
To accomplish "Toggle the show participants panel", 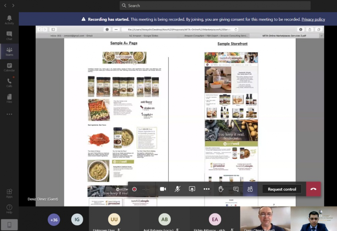I will (250, 189).
